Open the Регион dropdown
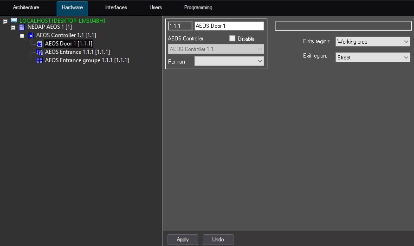 coord(229,61)
